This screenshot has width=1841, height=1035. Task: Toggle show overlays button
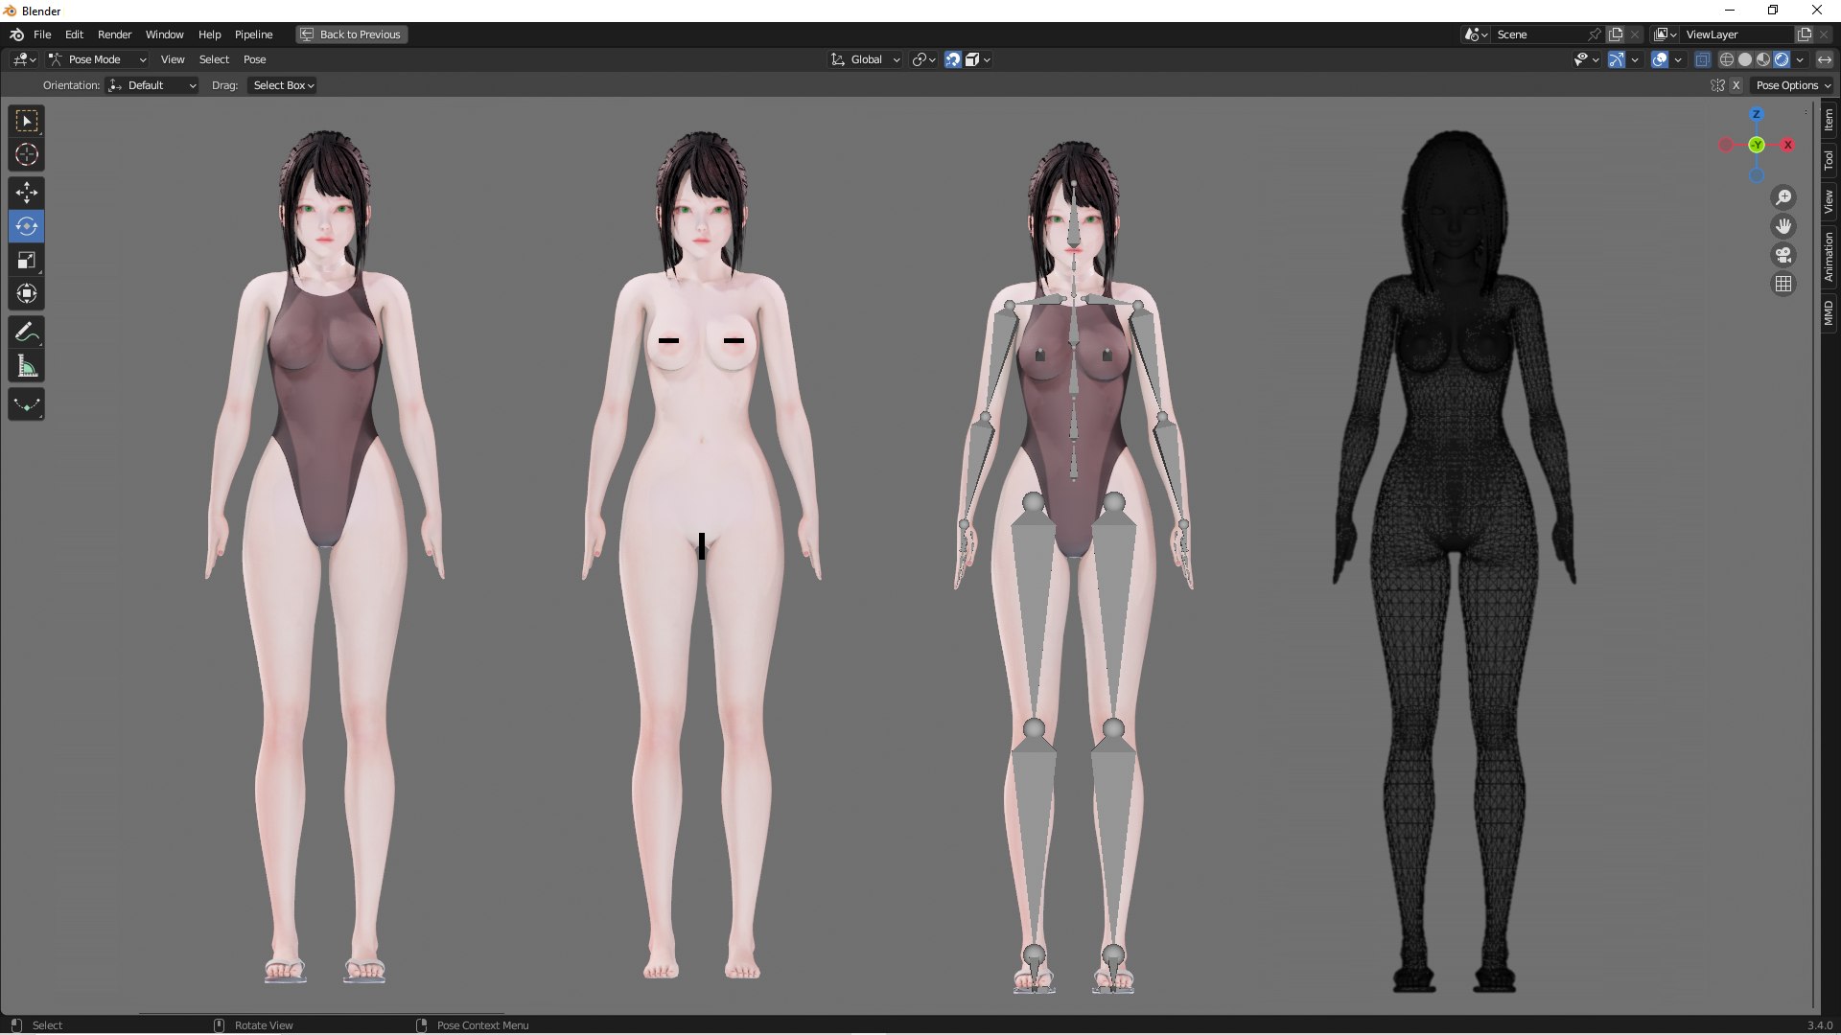tap(1660, 59)
